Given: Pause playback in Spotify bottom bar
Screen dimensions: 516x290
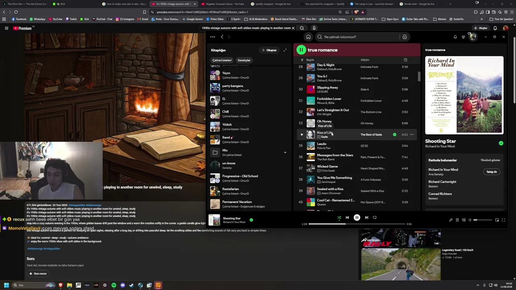Looking at the screenshot, I should click(x=357, y=217).
